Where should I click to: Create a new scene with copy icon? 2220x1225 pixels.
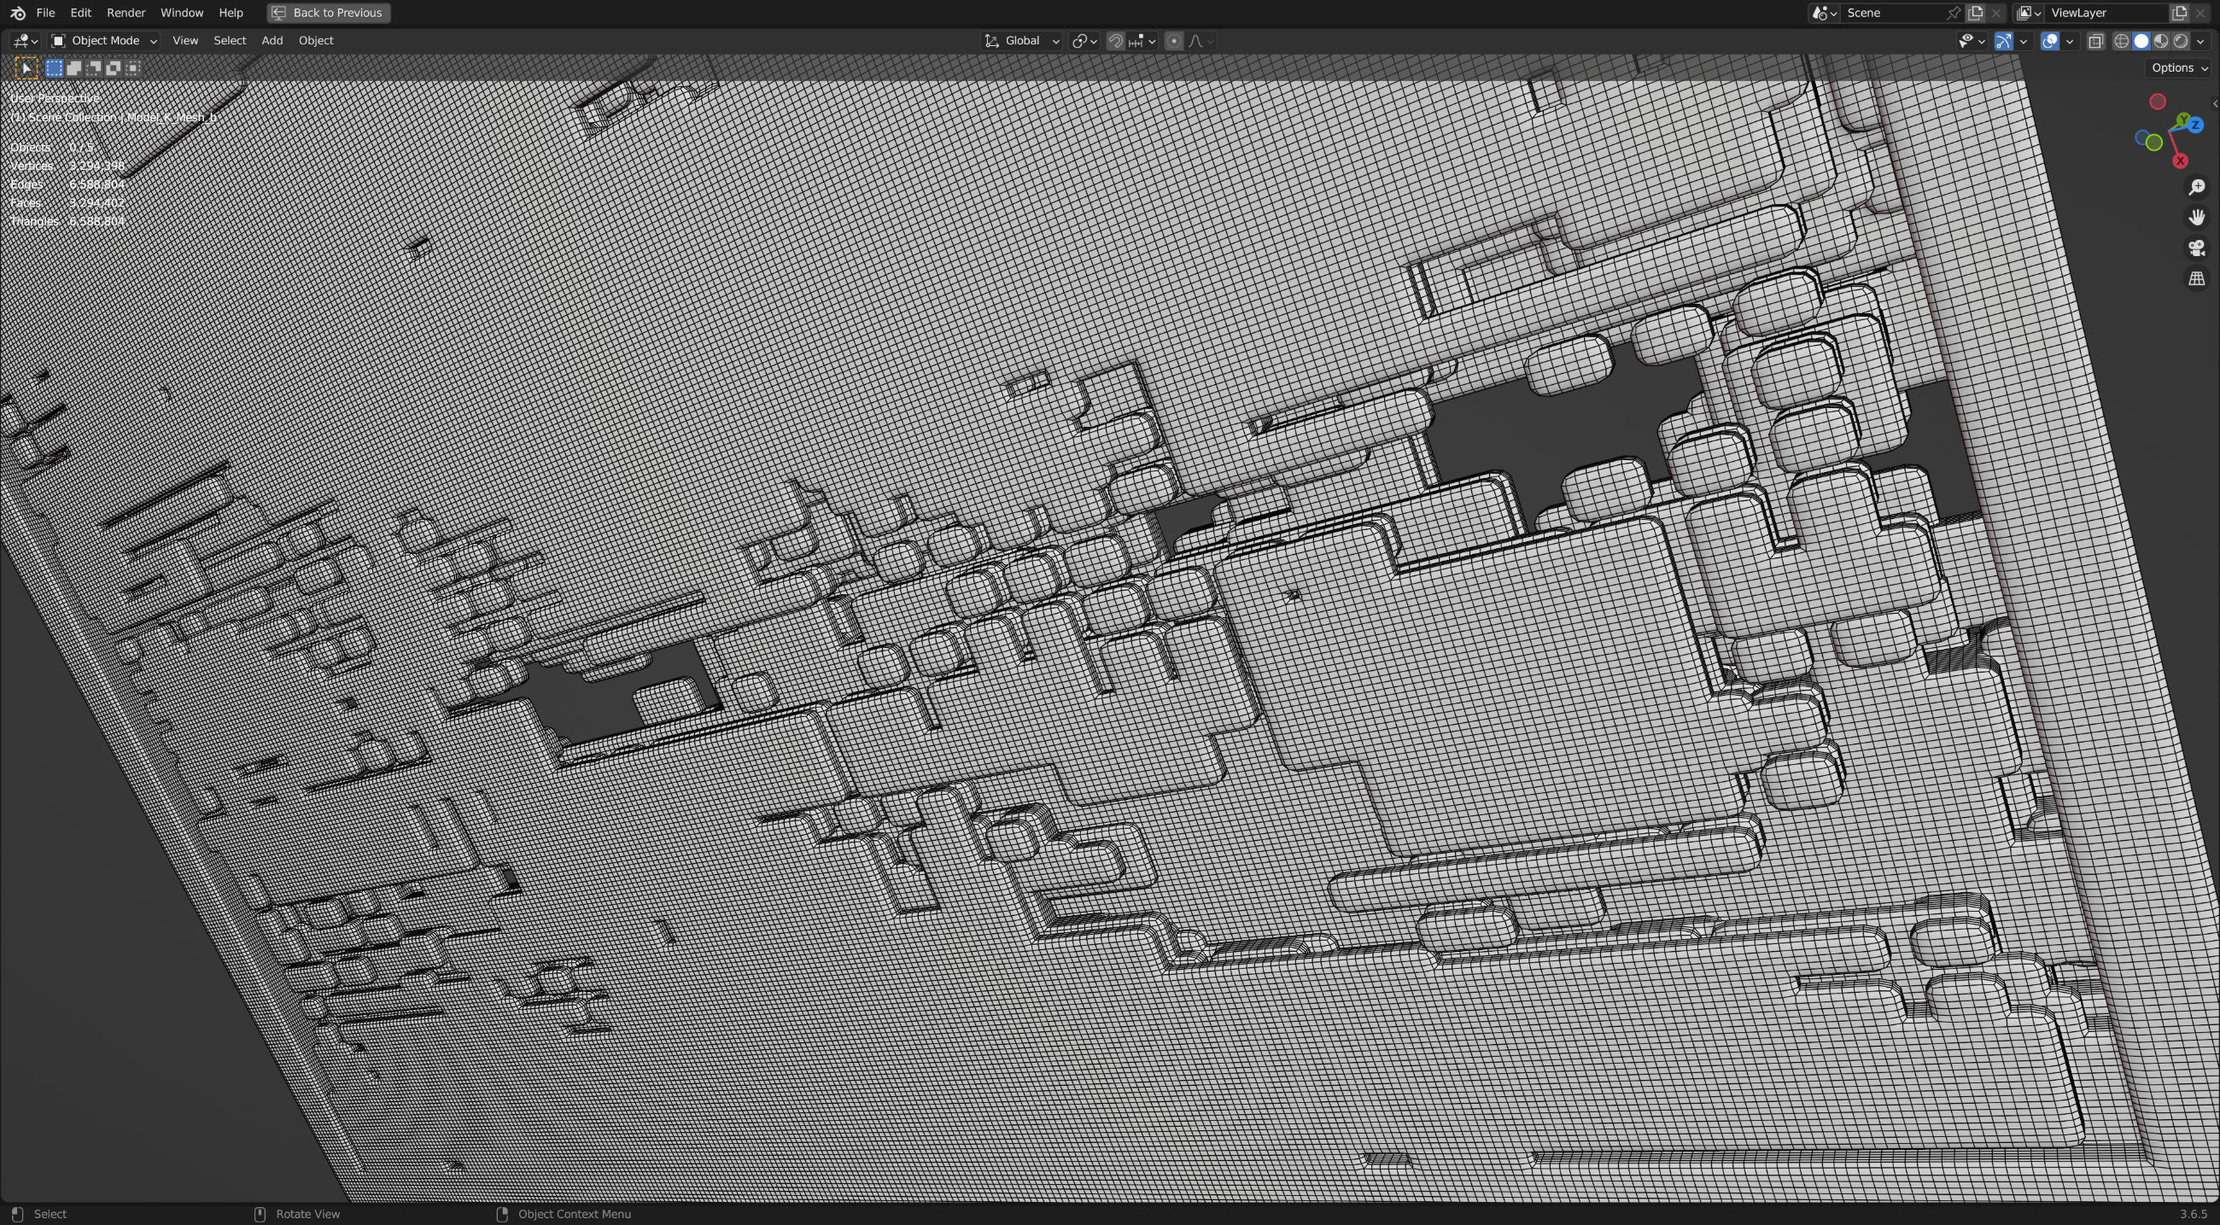point(1975,13)
